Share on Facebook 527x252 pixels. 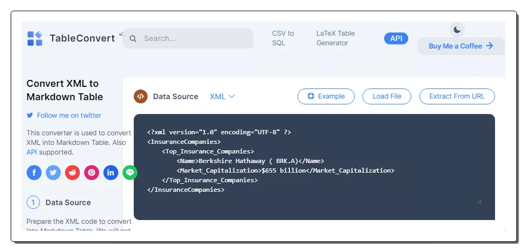click(x=34, y=173)
